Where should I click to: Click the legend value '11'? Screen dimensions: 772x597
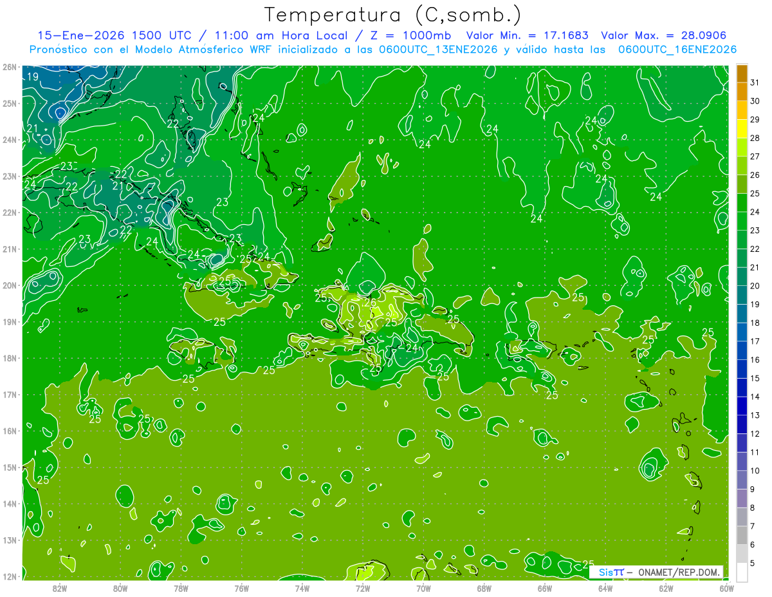point(755,452)
